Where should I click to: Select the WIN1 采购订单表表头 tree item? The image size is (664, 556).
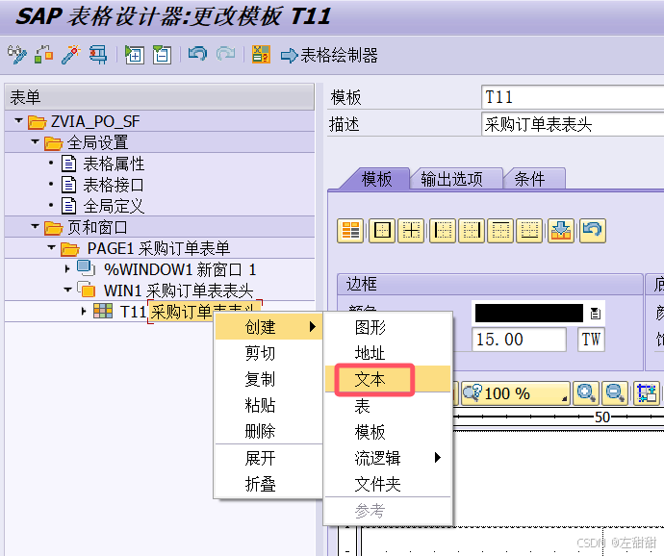pyautogui.click(x=178, y=291)
